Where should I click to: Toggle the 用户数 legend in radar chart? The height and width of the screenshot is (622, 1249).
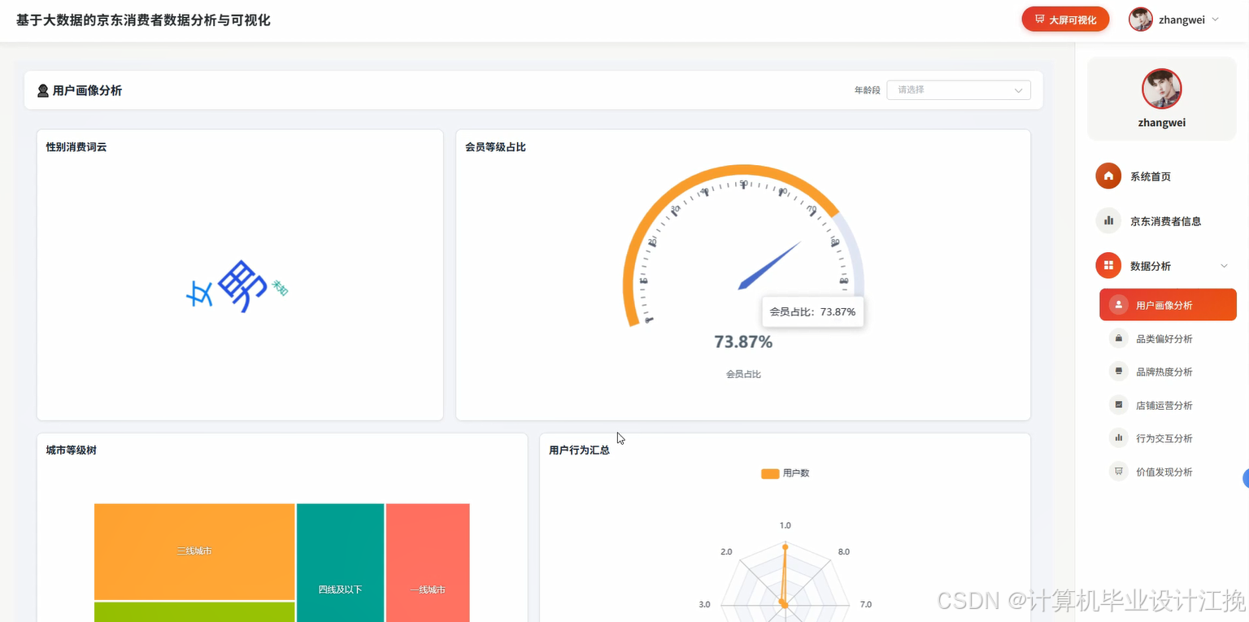[785, 473]
